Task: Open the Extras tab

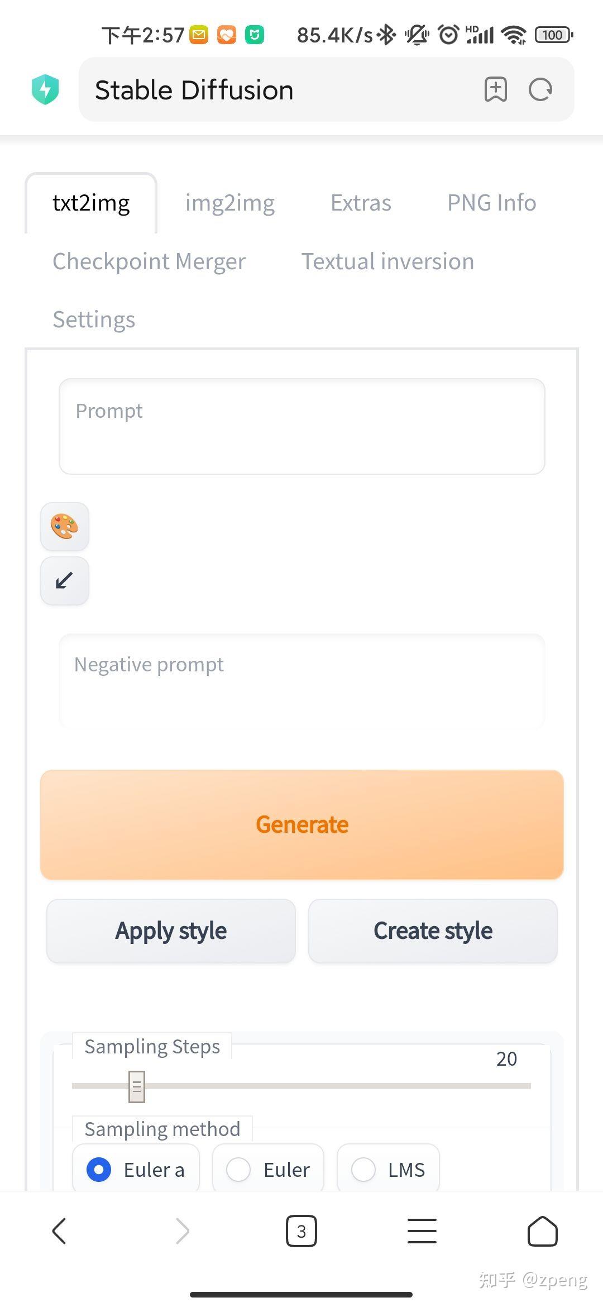Action: click(x=361, y=203)
